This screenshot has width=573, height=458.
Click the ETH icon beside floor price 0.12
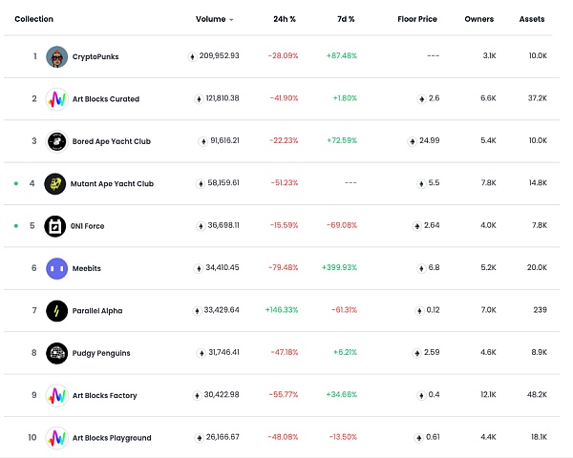[419, 311]
